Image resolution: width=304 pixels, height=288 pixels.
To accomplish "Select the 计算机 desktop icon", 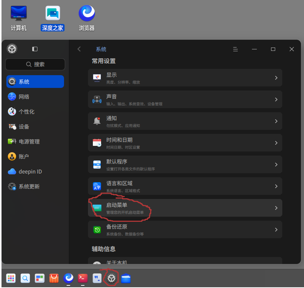I will click(18, 18).
